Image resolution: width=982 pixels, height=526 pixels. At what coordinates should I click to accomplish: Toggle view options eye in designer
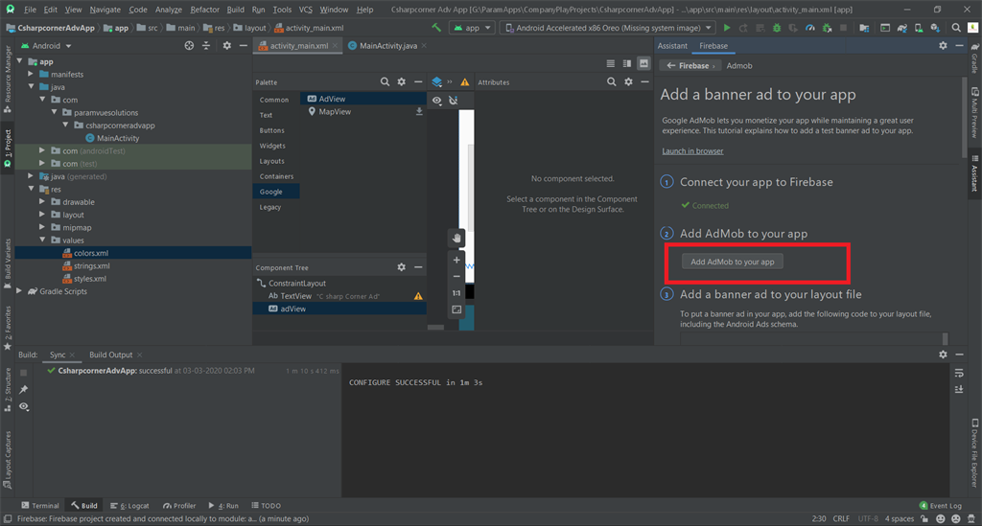point(436,100)
